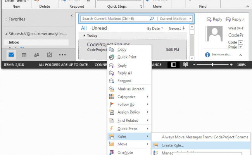
Task: Click the Forward envelope icon in menu
Action: [111, 81]
